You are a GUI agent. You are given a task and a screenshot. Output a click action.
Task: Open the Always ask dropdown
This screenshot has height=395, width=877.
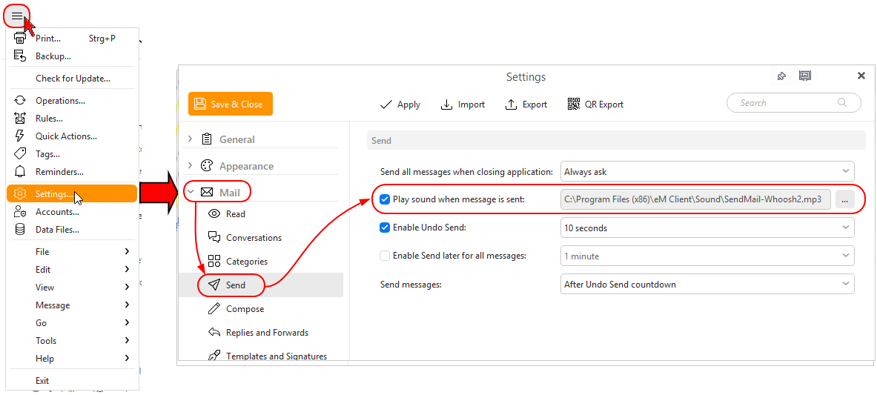(706, 172)
